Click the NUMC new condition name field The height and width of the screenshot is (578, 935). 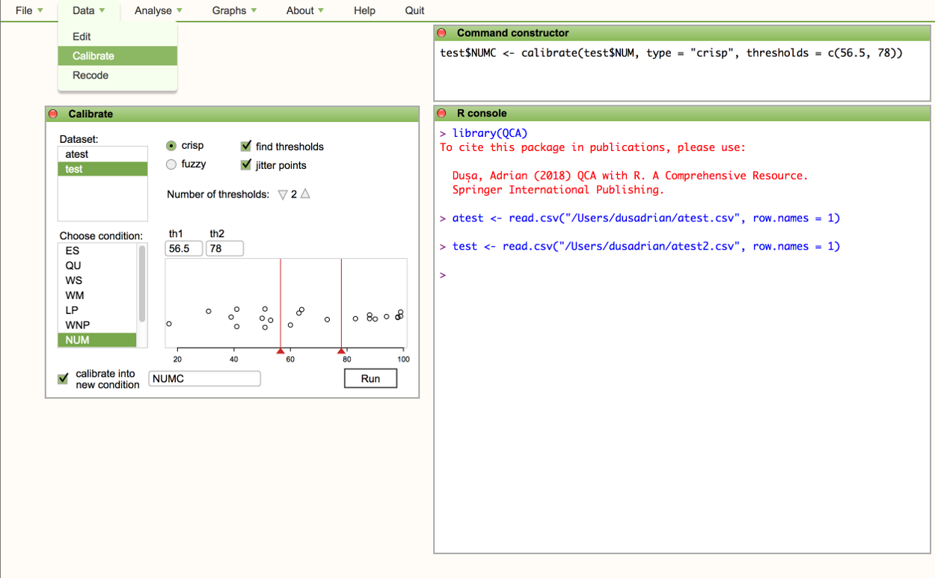pyautogui.click(x=204, y=379)
